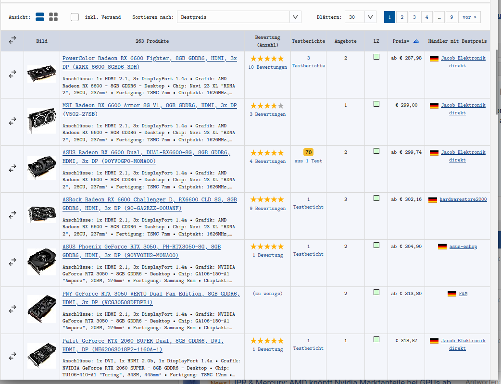
Task: Add PowerColor RX 6600 Fighter to comparison
Action: coord(13,74)
